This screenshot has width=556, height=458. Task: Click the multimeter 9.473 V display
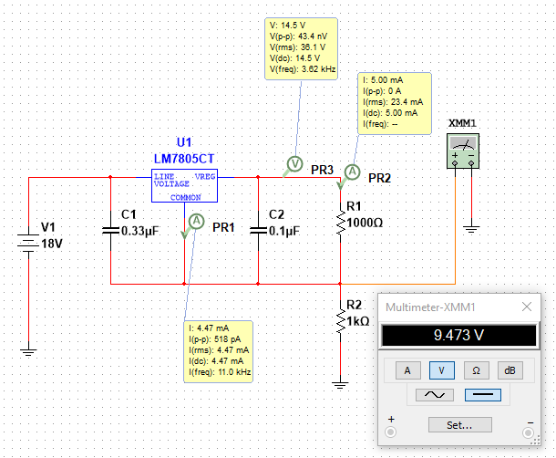[x=458, y=336]
